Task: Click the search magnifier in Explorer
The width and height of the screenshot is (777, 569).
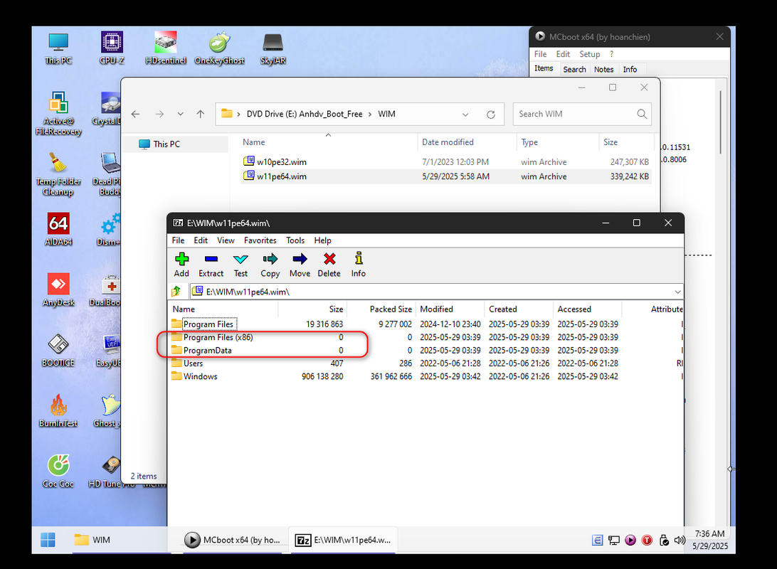Action: coord(642,114)
